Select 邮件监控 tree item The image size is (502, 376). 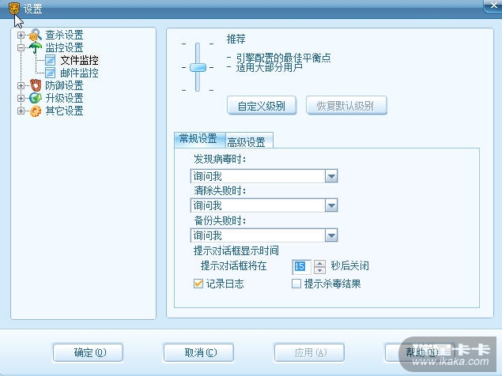pyautogui.click(x=79, y=73)
